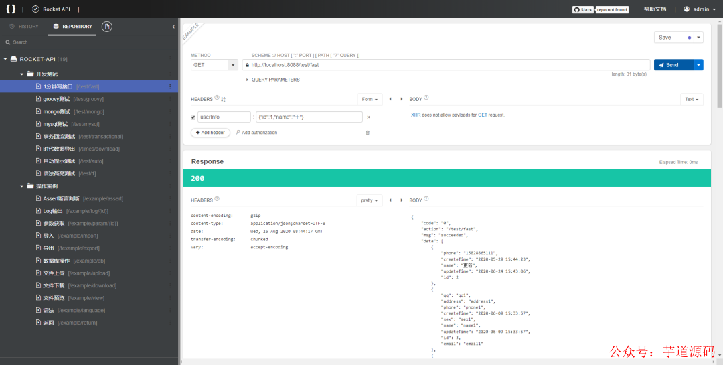This screenshot has height=365, width=723.
Task: Open the pretty response format dropdown
Action: point(370,200)
